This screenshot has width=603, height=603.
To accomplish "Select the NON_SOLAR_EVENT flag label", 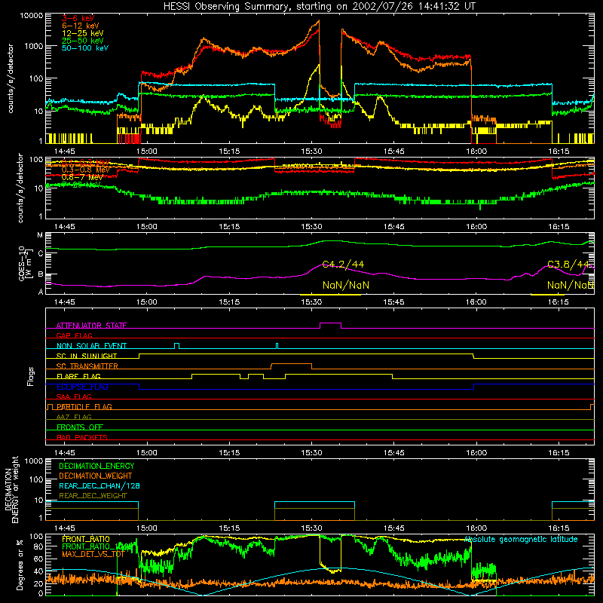I will (x=91, y=346).
